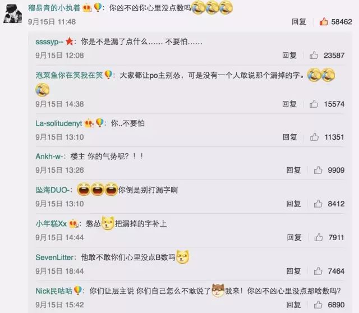Like SevenLitter's comment with 7464 likes
This screenshot has width=359, height=313.
click(x=318, y=271)
